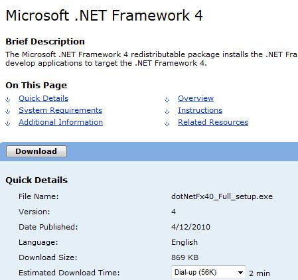Click the arrow icon beside Instructions
Viewport: 298px width, 280px height.
point(167,111)
